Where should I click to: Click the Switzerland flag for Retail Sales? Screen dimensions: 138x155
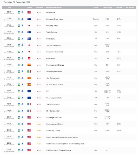(29, 58)
